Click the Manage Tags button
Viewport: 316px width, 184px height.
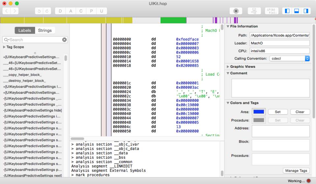click(296, 171)
